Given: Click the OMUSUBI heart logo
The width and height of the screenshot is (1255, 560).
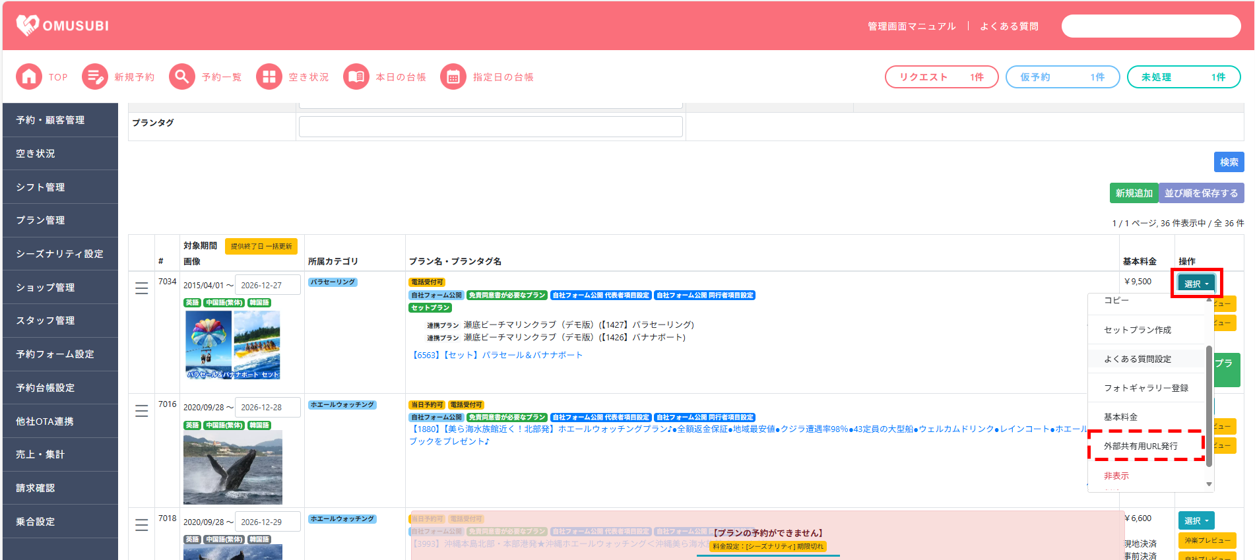Looking at the screenshot, I should pyautogui.click(x=28, y=25).
